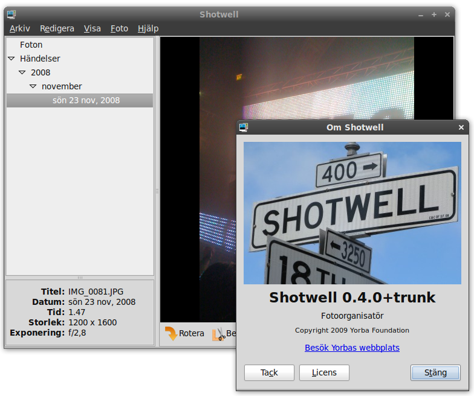Select the sön 23 nov, 2008 event
This screenshot has width=474, height=396.
click(x=80, y=100)
